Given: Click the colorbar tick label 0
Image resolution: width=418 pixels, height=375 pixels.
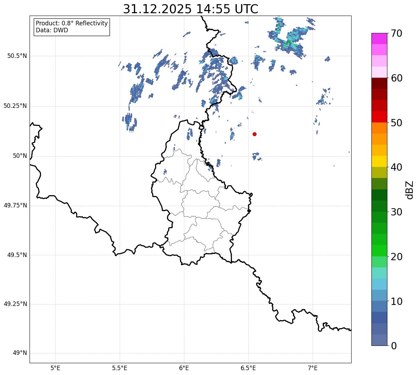Looking at the screenshot, I should point(394,346).
